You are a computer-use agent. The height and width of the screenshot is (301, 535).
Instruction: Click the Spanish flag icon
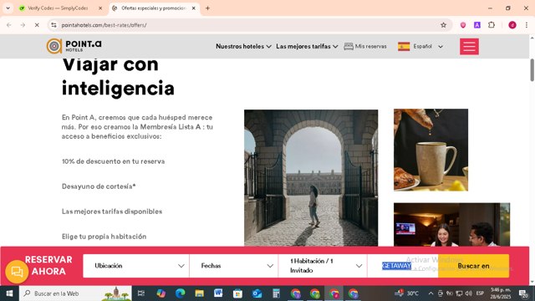coord(404,47)
